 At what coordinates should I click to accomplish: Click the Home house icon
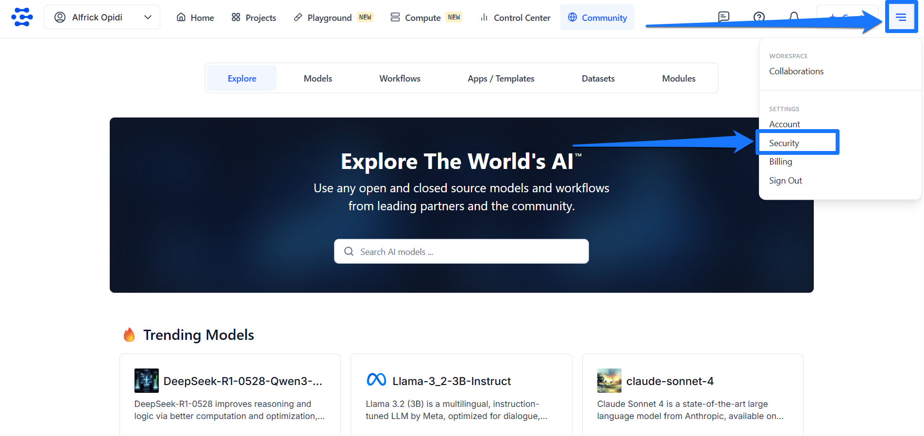pos(181,17)
